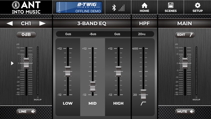Switch to next channel with right arrow
The width and height of the screenshot is (211, 119).
(x=42, y=23)
